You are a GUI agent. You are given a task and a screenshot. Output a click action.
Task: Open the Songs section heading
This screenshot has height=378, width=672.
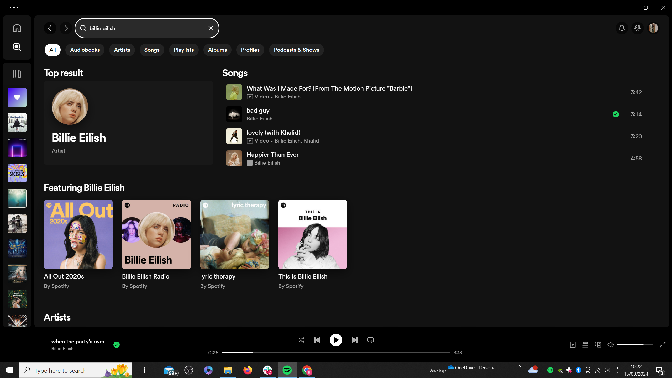[235, 73]
